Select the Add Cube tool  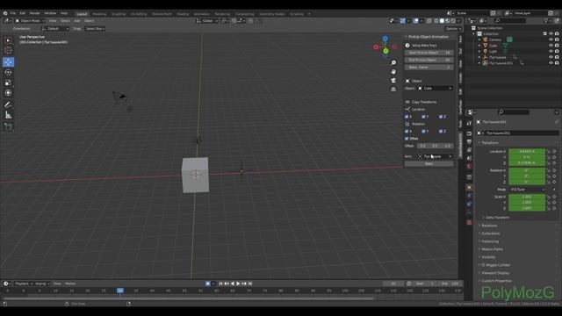tap(8, 126)
